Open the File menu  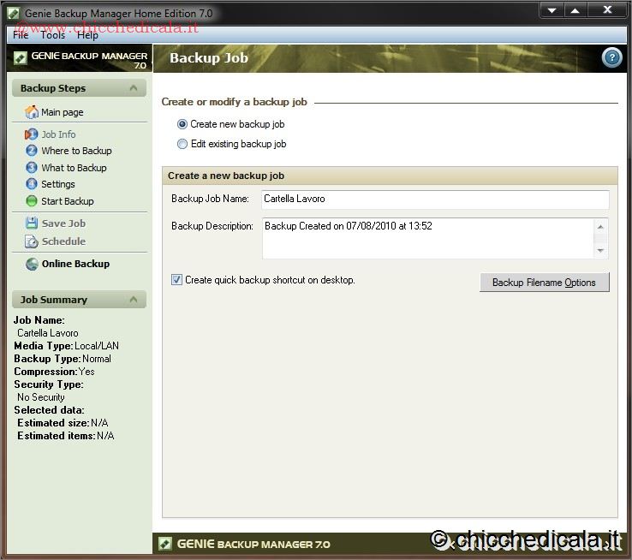tap(21, 35)
